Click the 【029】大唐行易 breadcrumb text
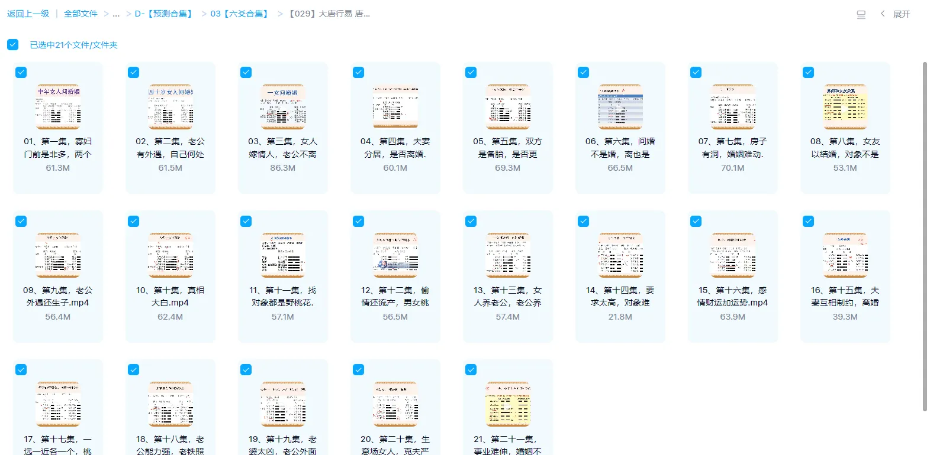Image resolution: width=930 pixels, height=455 pixels. pos(328,14)
